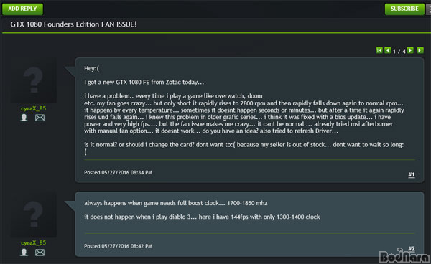
Task: Go to the previous page arrow
Action: point(388,50)
